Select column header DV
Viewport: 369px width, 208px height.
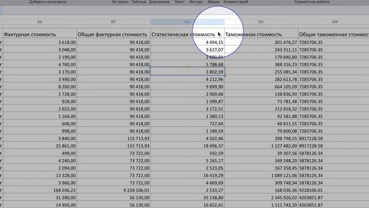(261, 22)
